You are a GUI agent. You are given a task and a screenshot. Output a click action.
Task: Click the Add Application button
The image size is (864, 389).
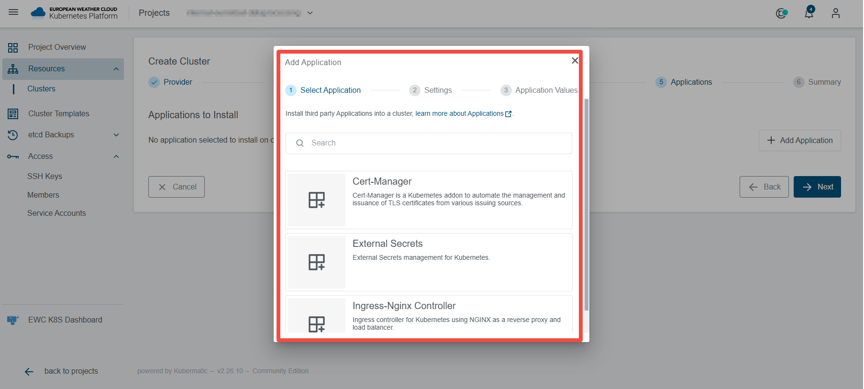click(x=800, y=141)
